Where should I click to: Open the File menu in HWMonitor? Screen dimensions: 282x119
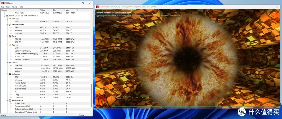tap(3, 7)
